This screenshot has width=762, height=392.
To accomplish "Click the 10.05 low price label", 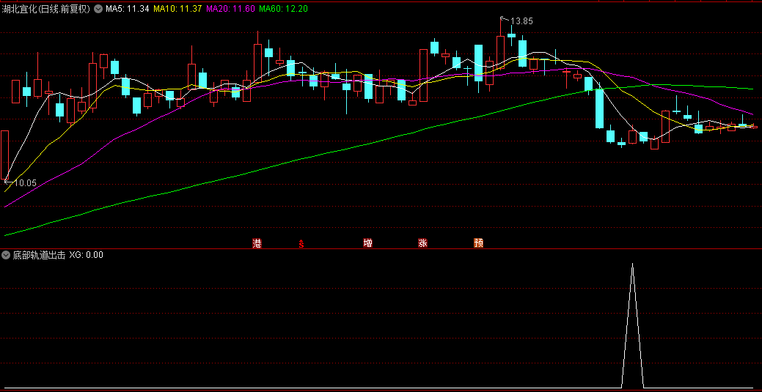I will coord(25,183).
